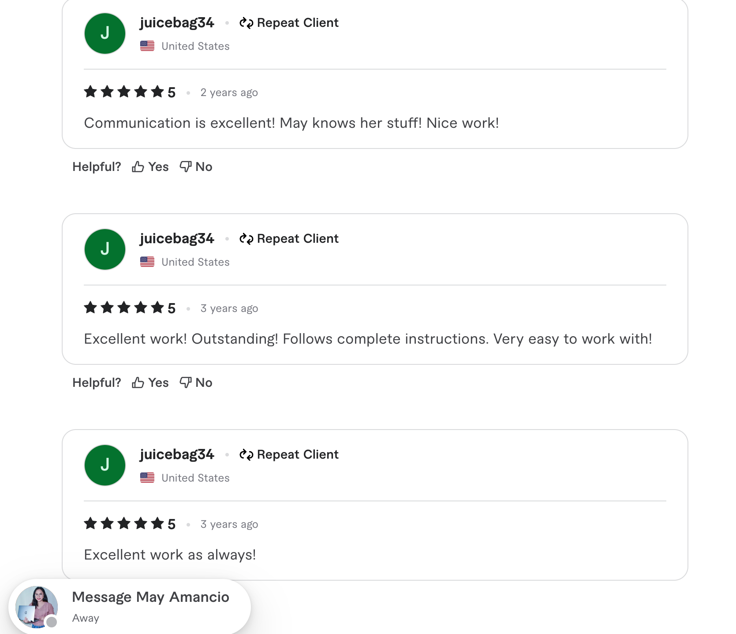
Task: Click thumbs-up Yes under the 'Communication is excellent' review
Action: click(150, 167)
